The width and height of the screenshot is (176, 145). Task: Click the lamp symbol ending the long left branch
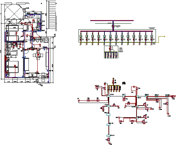[x=79, y=100]
